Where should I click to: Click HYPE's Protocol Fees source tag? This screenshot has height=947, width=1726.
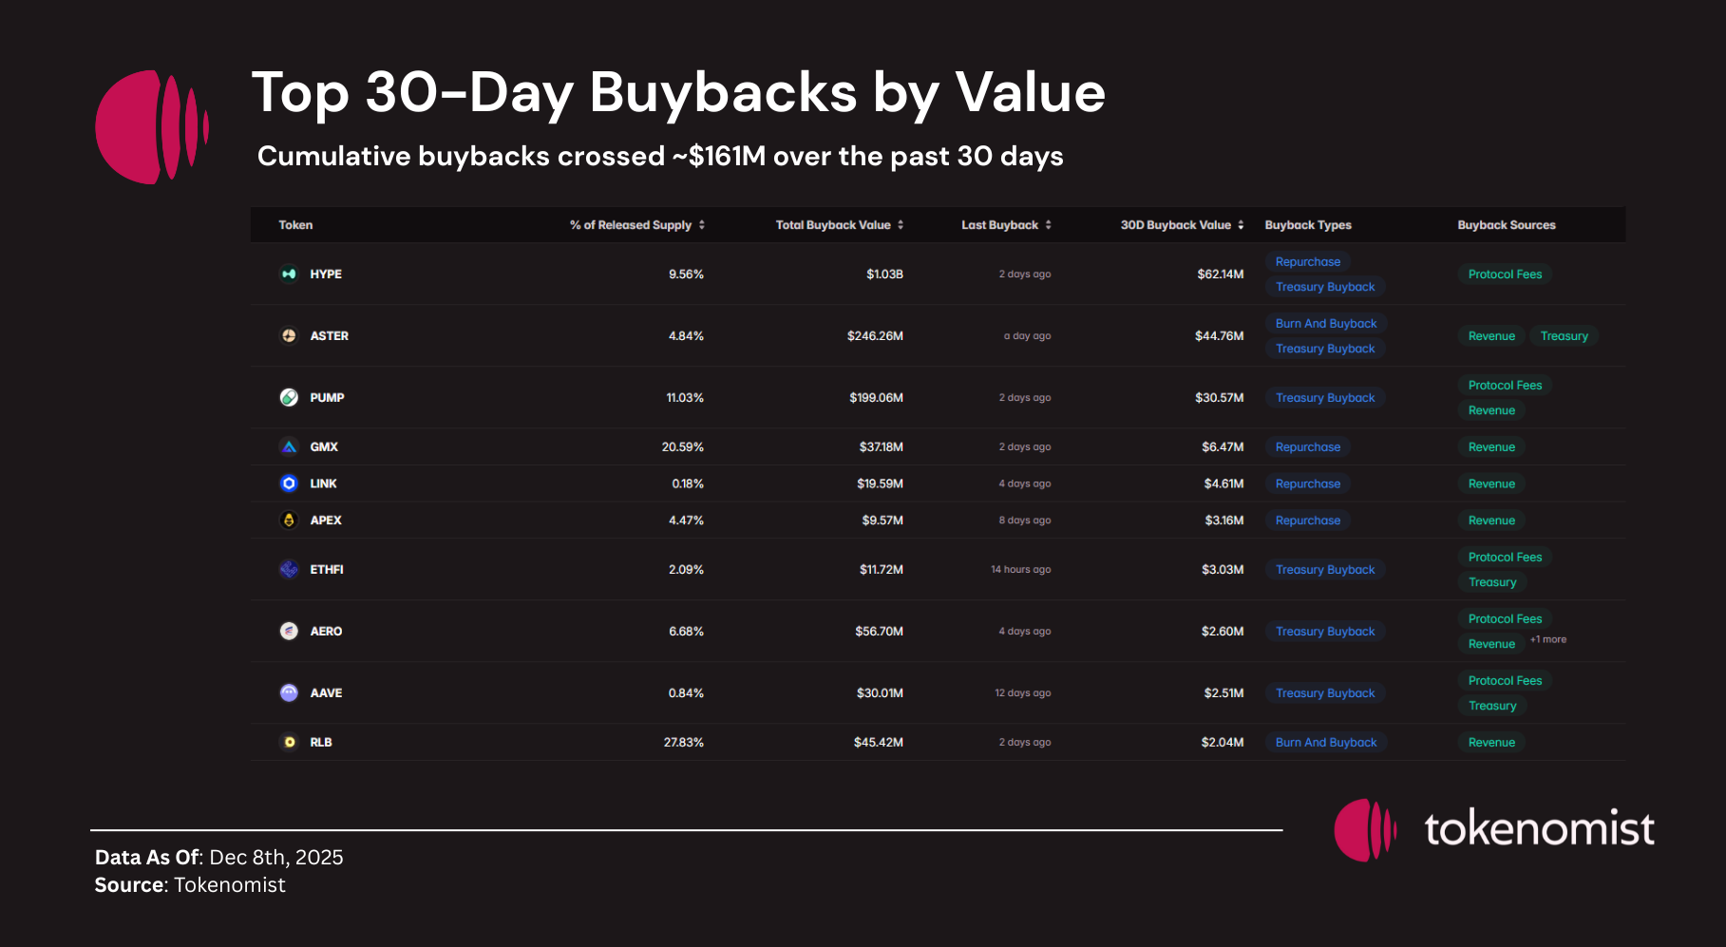(1505, 275)
